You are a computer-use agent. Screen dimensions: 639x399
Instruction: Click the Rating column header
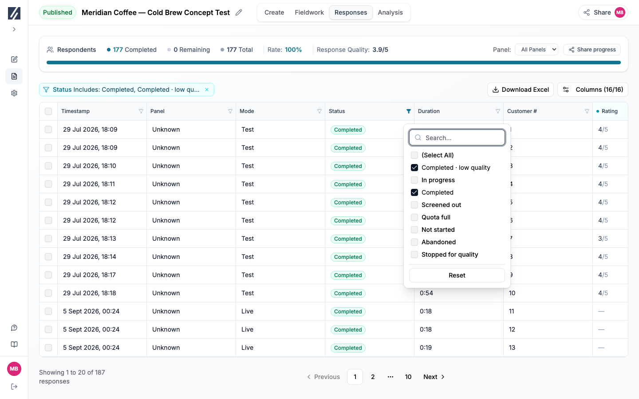coord(610,111)
